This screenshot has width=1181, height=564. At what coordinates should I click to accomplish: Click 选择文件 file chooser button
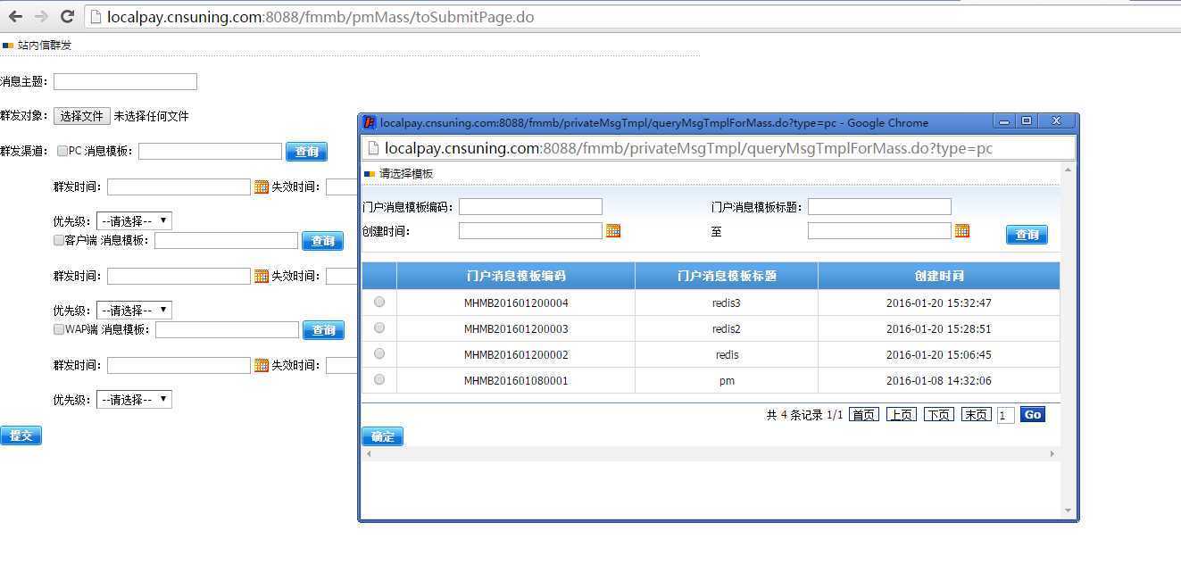tap(82, 116)
